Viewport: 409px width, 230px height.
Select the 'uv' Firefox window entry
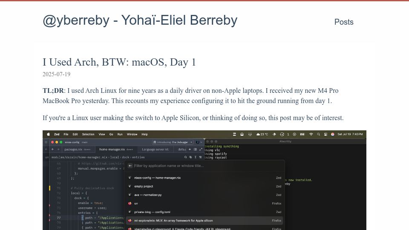204,204
